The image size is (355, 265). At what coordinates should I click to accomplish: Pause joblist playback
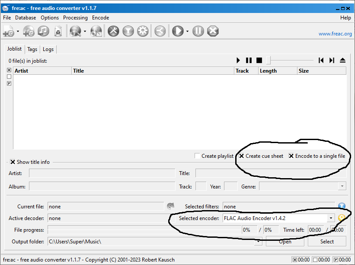(249, 61)
